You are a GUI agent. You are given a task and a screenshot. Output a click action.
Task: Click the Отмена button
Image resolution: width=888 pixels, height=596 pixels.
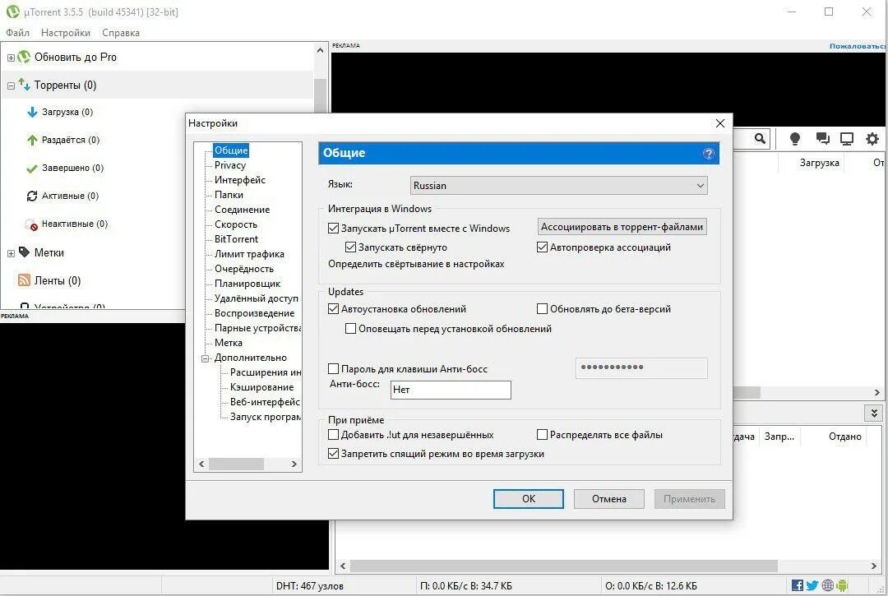[608, 499]
